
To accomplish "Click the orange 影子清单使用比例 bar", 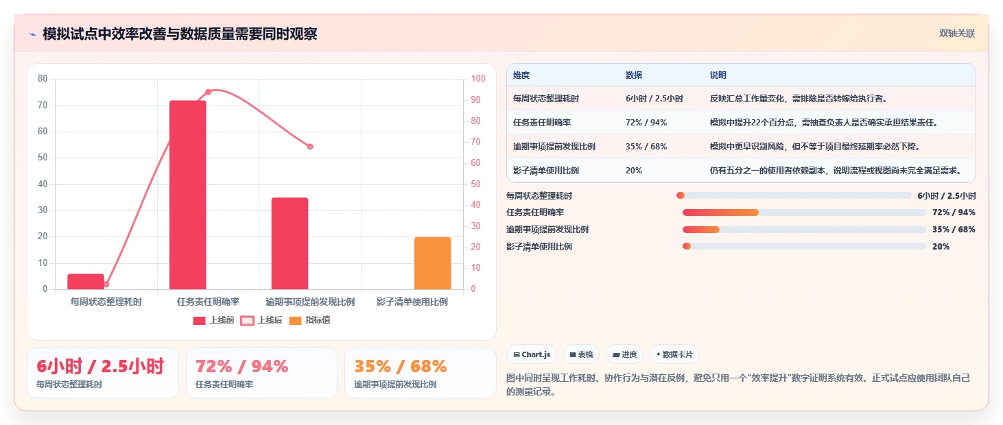I will pyautogui.click(x=432, y=263).
